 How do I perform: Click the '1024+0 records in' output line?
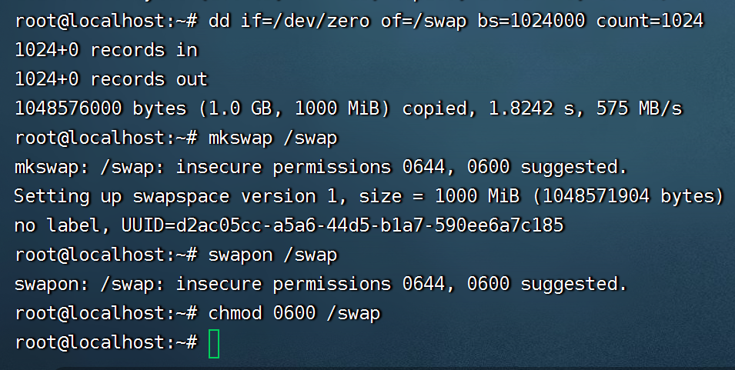[106, 50]
